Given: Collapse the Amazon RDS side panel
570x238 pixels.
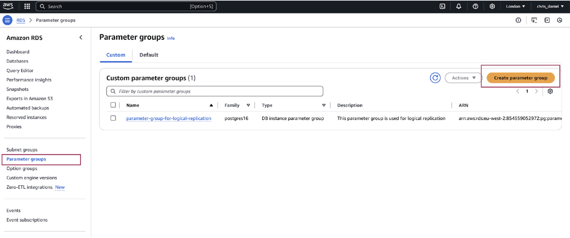Looking at the screenshot, I should tap(81, 37).
